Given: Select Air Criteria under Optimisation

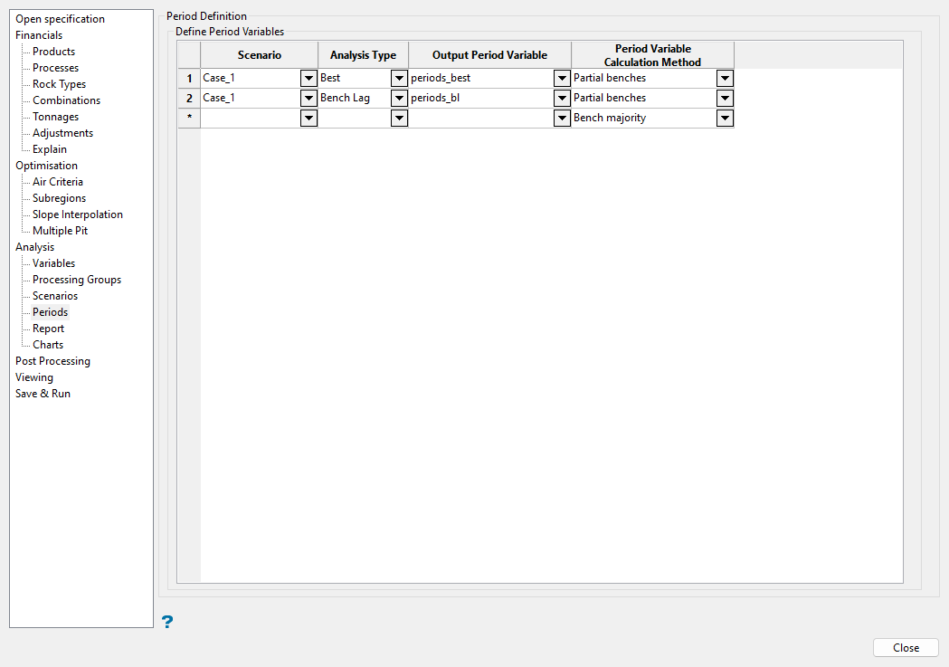Looking at the screenshot, I should (58, 182).
